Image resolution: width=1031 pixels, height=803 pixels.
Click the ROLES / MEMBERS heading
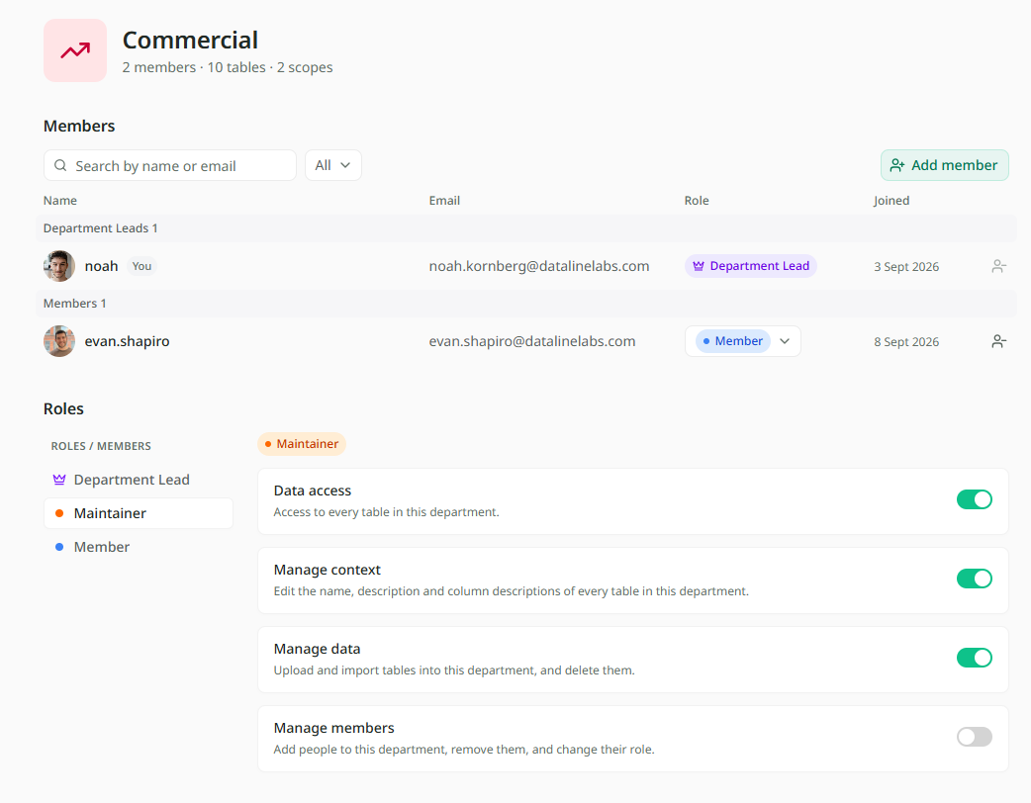(x=101, y=446)
